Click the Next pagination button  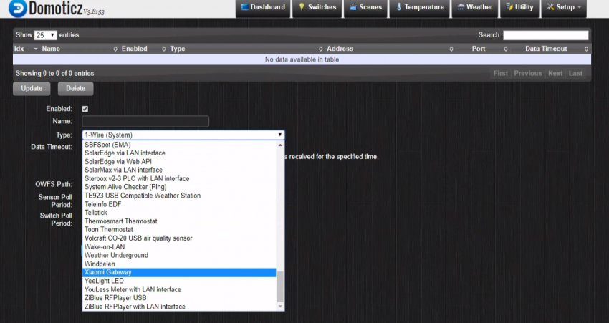(555, 73)
